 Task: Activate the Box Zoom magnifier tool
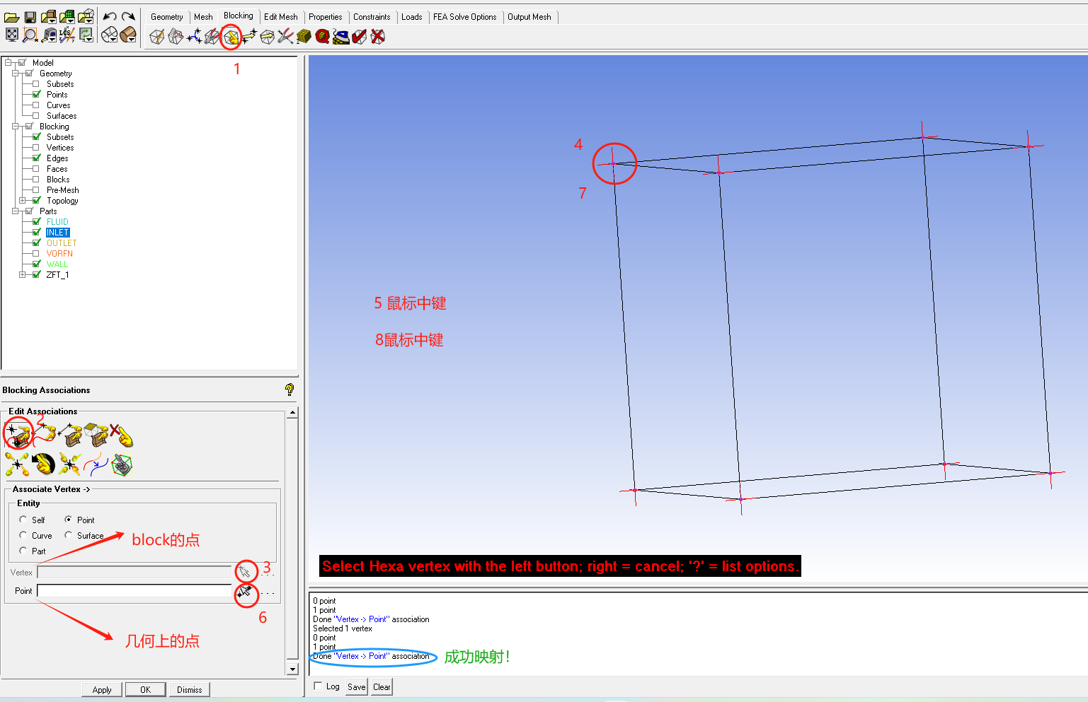click(x=30, y=35)
